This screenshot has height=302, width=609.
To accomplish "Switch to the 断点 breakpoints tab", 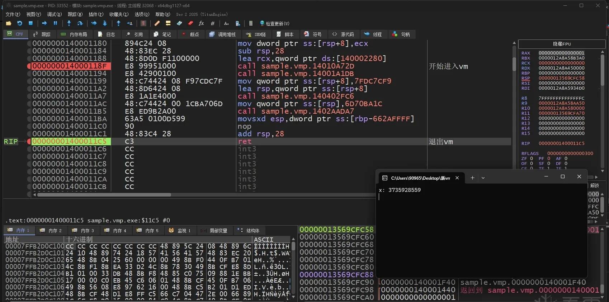I will (x=190, y=34).
